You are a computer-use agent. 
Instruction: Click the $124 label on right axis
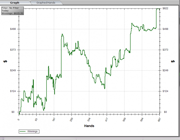tap(165, 91)
